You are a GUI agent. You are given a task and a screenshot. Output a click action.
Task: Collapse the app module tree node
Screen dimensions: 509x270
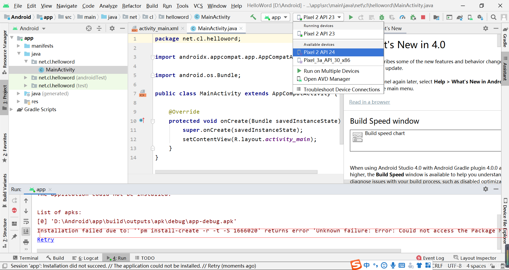click(12, 38)
